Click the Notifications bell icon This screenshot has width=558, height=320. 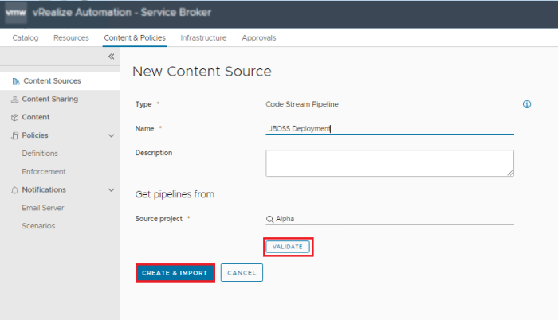pos(15,190)
